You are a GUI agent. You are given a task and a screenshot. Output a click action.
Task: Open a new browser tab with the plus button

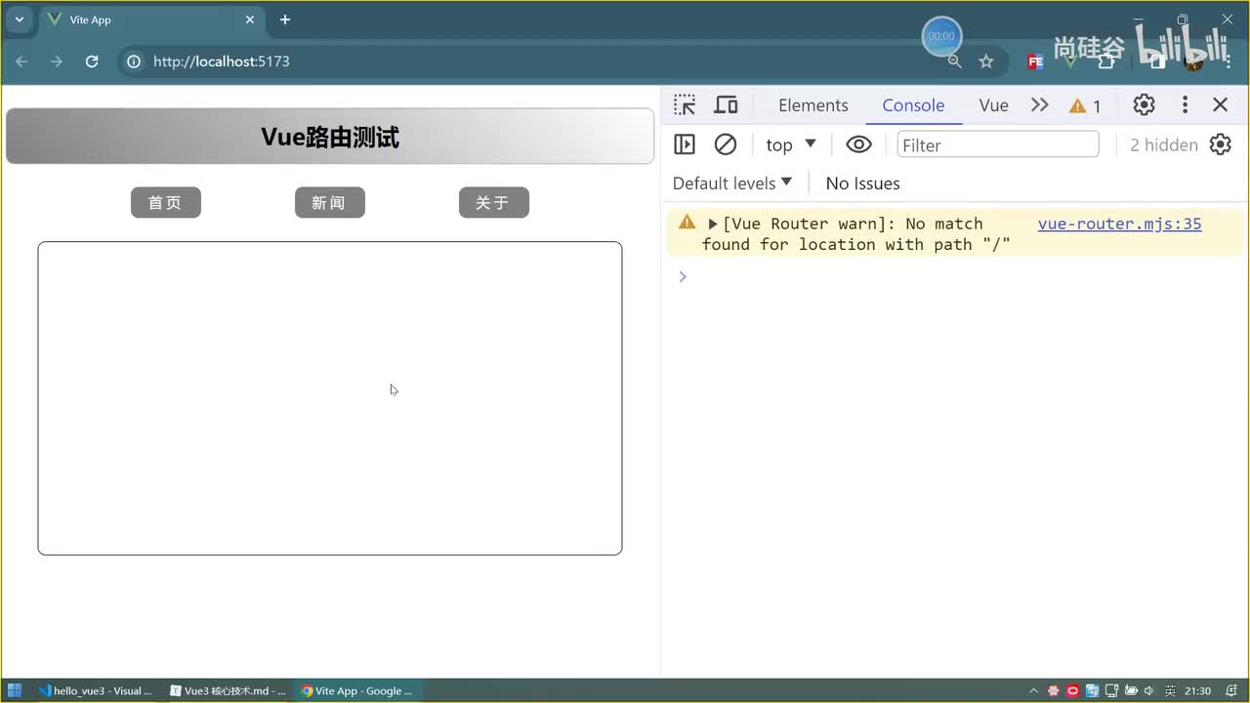[285, 20]
